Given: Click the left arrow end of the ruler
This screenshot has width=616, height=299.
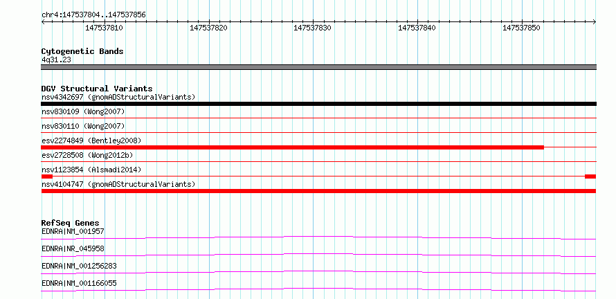Looking at the screenshot, I should coord(43,22).
